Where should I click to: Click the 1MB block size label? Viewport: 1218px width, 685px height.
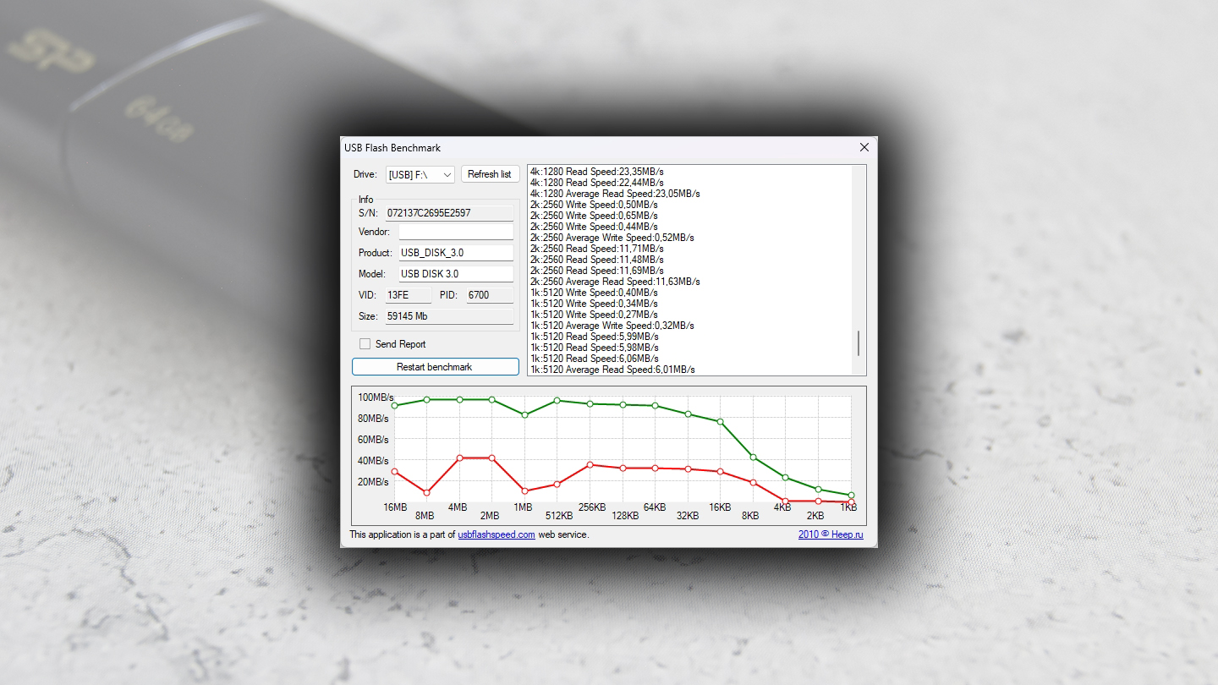click(523, 507)
